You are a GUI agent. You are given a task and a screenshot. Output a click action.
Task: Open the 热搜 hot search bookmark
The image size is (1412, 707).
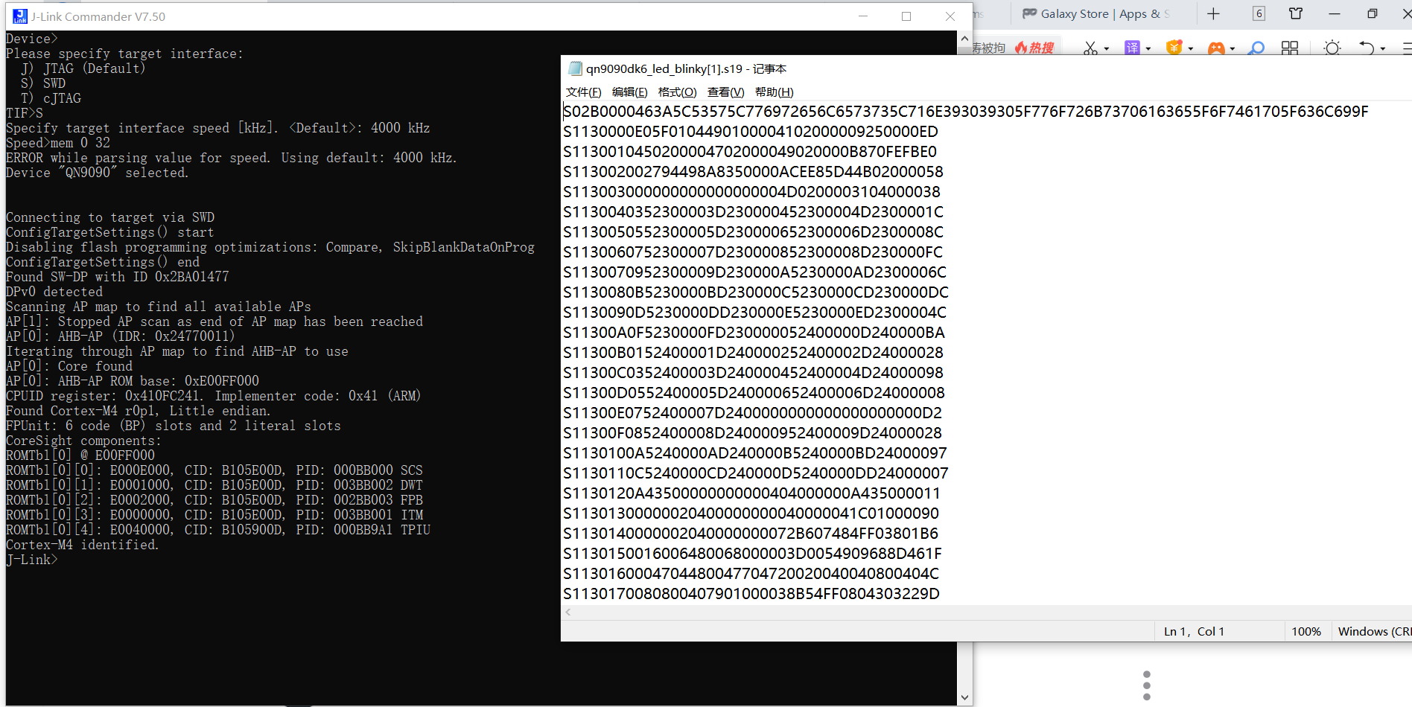[x=1035, y=47]
